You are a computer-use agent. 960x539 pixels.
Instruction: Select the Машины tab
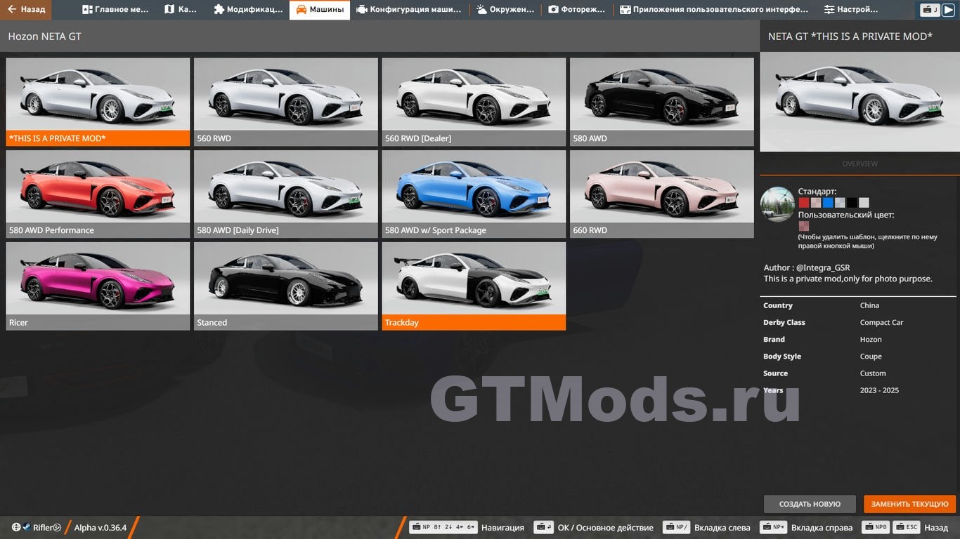[320, 10]
